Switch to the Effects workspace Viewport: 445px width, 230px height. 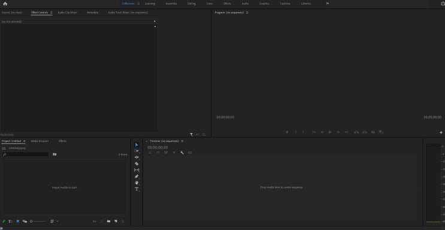(x=228, y=4)
